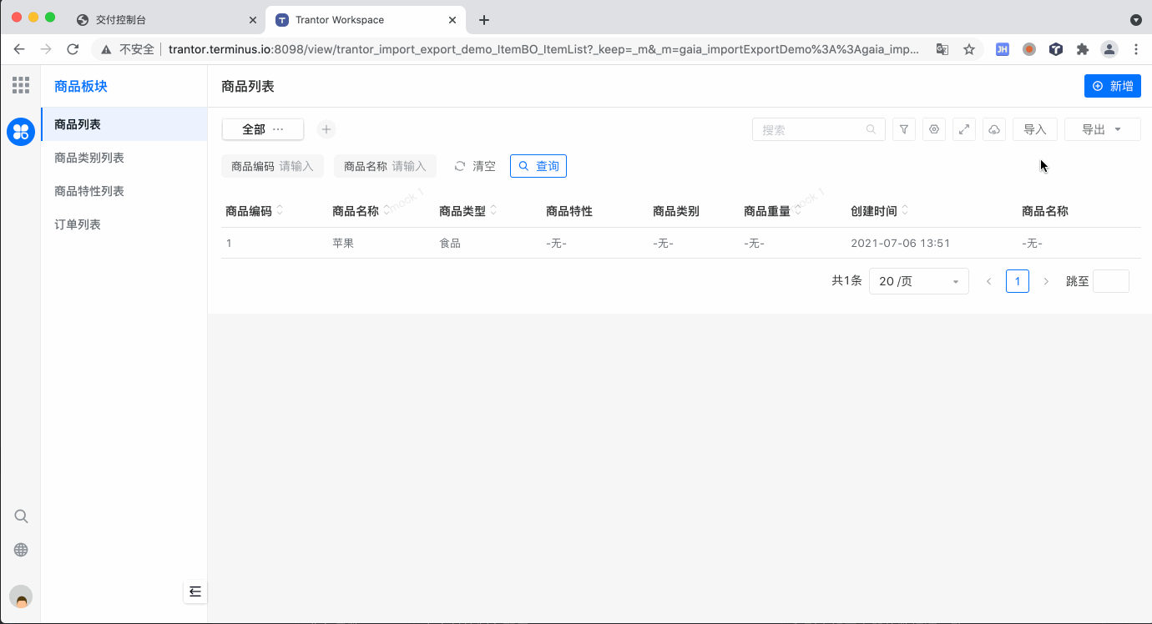This screenshot has height=624, width=1152.
Task: Close the 交付控制台 tab
Action: tap(253, 20)
